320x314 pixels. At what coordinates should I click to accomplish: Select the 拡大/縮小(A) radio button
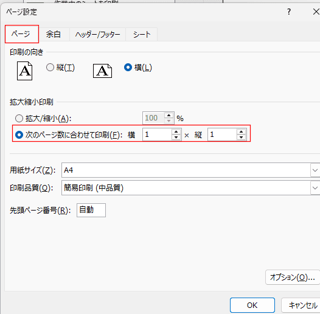coord(19,118)
